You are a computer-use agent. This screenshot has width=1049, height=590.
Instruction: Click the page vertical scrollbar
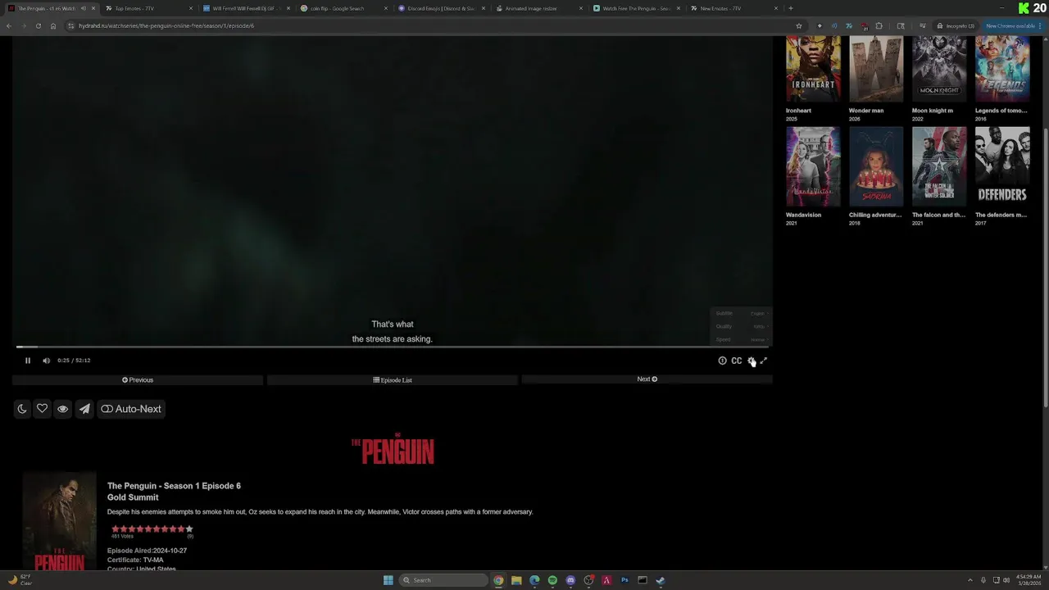tap(1045, 266)
